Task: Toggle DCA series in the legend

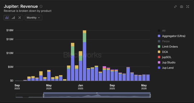Action: (x=163, y=52)
